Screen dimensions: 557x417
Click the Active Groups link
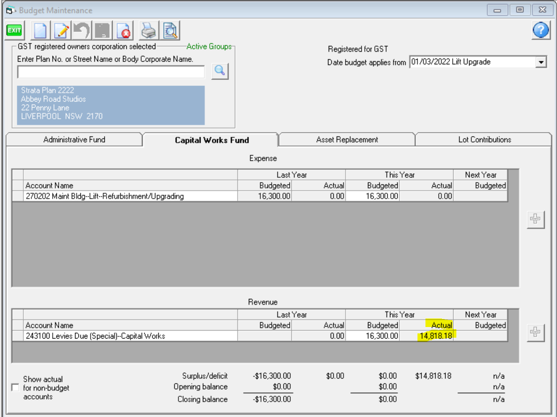point(209,47)
